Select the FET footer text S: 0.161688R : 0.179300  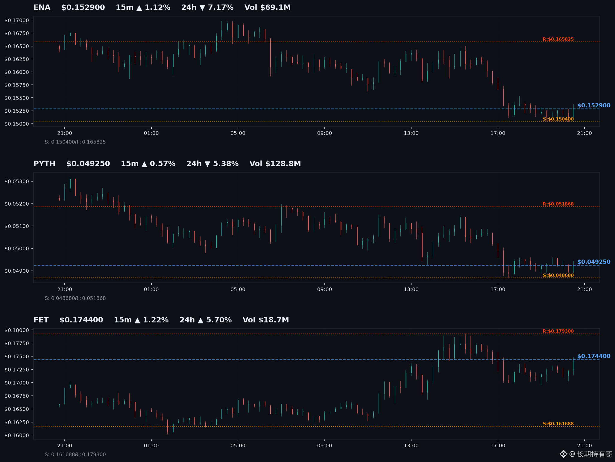(x=75, y=455)
